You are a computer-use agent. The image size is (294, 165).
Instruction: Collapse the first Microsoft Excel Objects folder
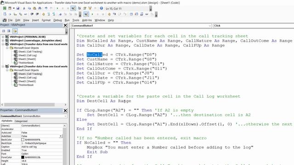pos(7,48)
